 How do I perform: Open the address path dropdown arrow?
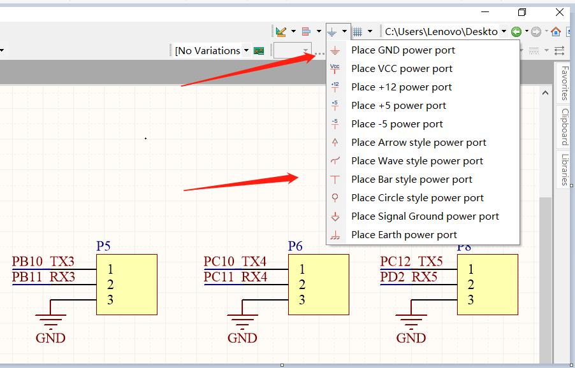(504, 31)
